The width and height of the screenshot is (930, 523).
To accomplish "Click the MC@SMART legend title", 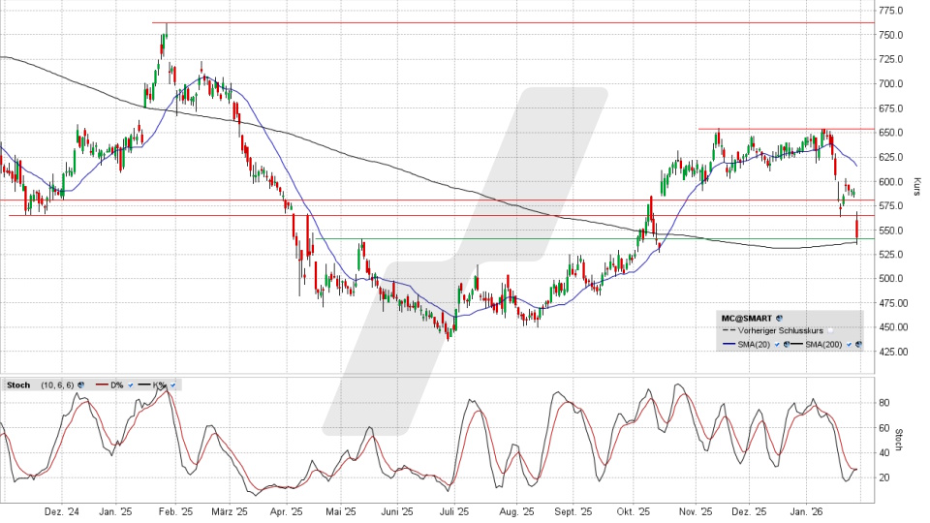I will [744, 317].
